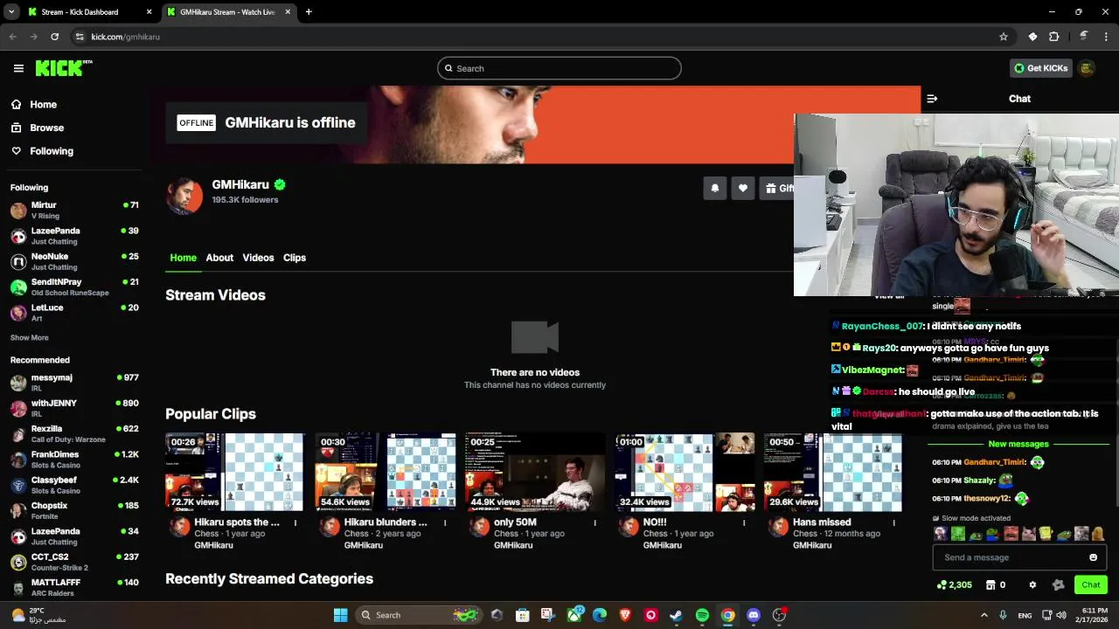Click the address bar site info icon
1119x629 pixels.
coord(80,37)
